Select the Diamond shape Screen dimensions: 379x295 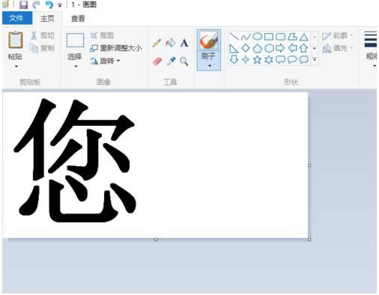click(246, 48)
